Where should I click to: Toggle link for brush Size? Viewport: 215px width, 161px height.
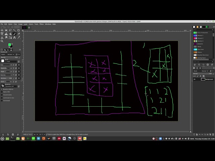(x=19, y=65)
